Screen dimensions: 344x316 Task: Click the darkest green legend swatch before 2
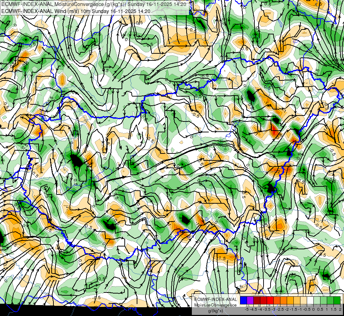tap(337, 301)
